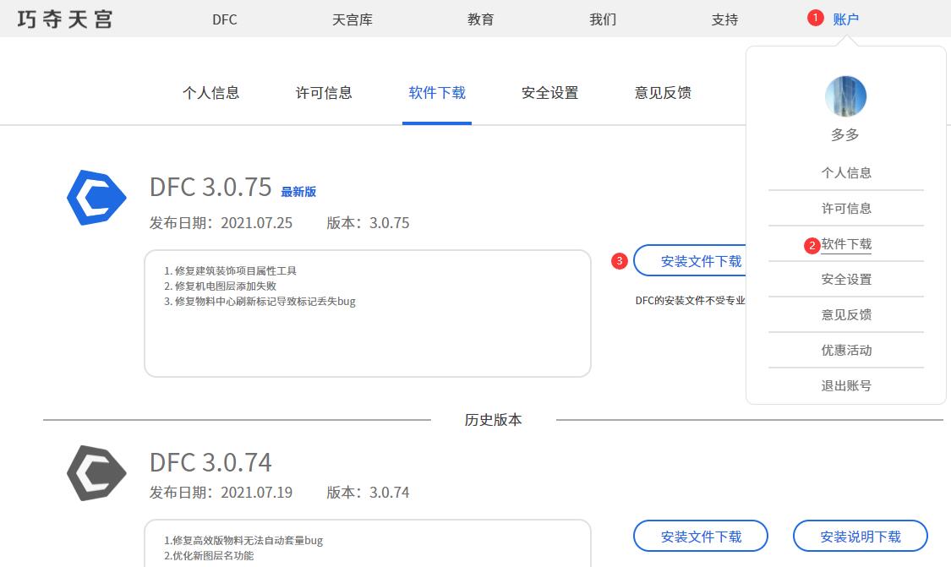Click 安装说明下载 for DFC 3.0.74
Viewport: 951px width, 567px height.
(861, 537)
